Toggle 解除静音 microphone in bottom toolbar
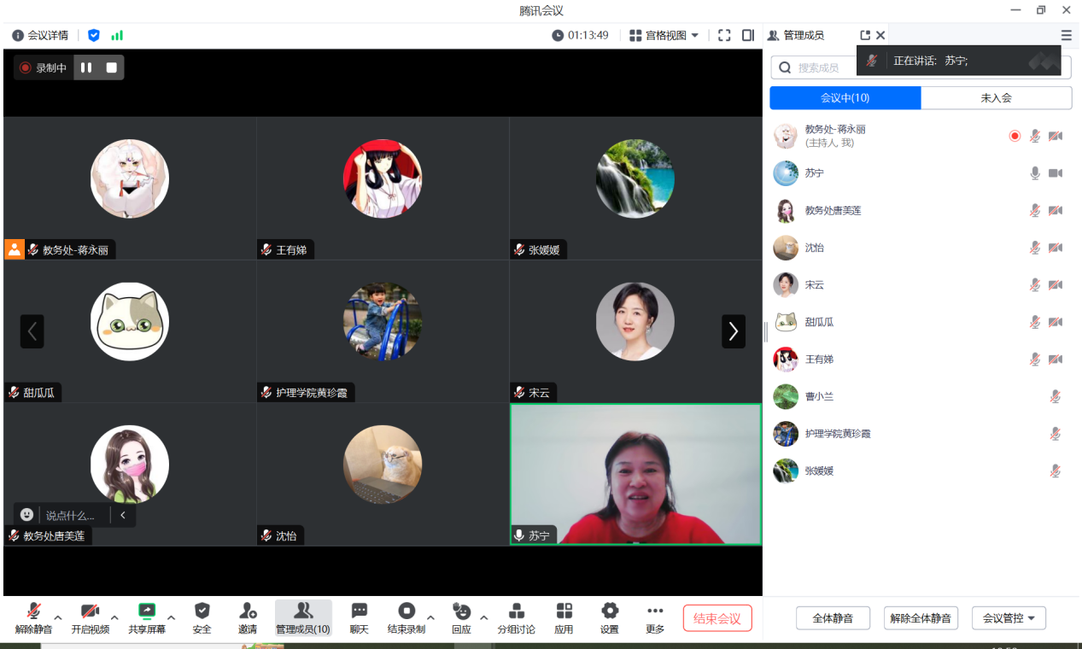The height and width of the screenshot is (649, 1082). 33,611
